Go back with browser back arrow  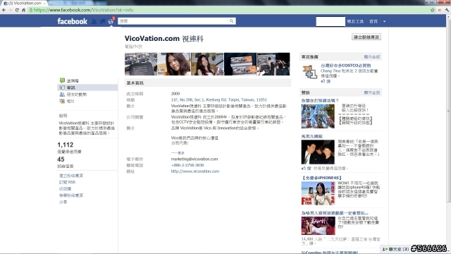(x=4, y=10)
